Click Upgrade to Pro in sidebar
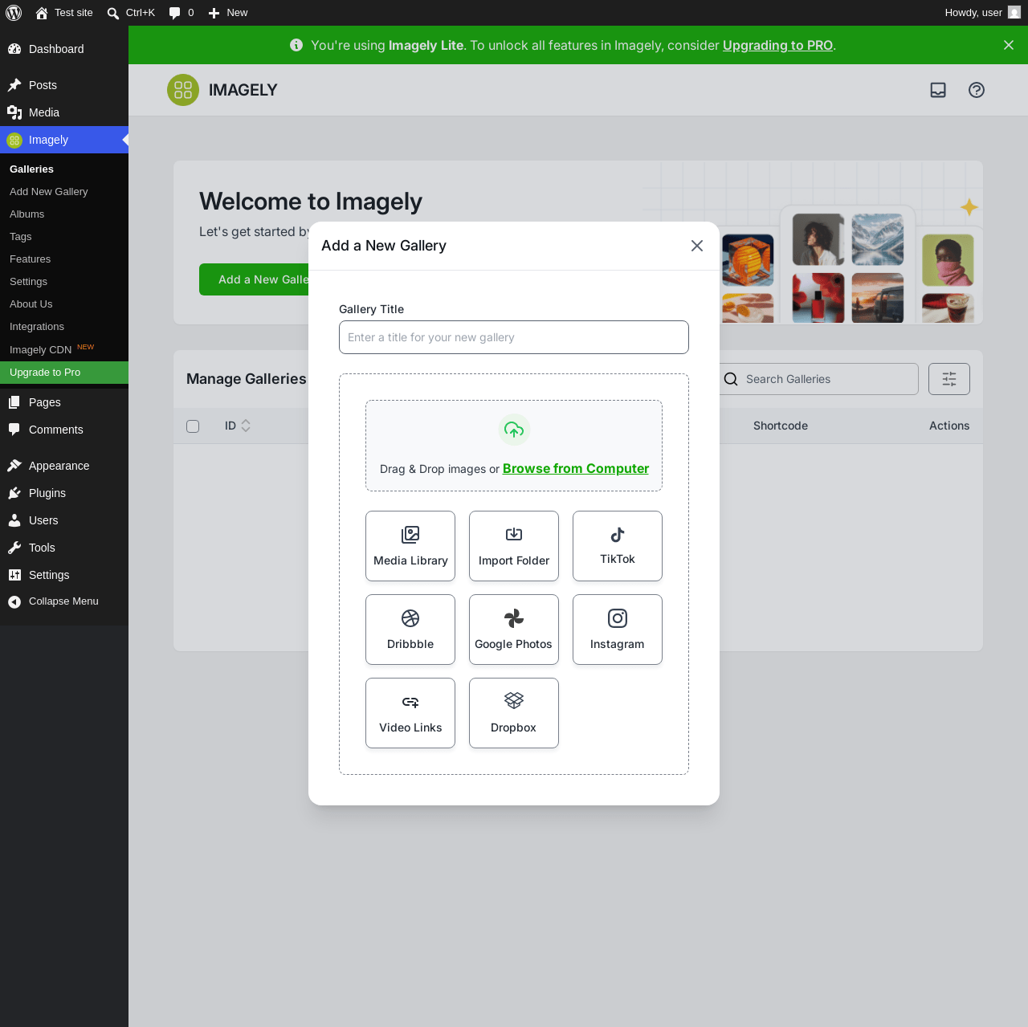1028x1027 pixels. (64, 373)
